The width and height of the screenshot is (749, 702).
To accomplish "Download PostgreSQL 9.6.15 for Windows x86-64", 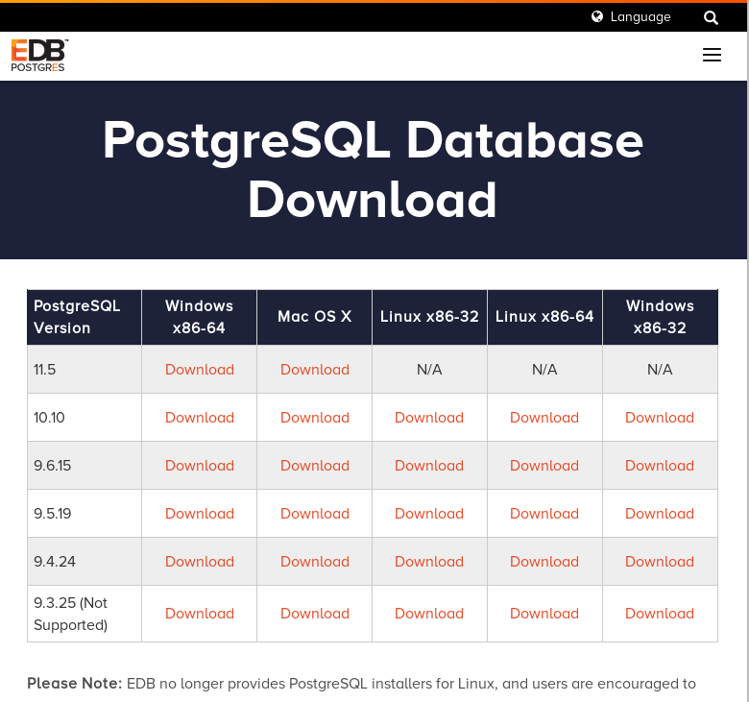I will [x=200, y=466].
